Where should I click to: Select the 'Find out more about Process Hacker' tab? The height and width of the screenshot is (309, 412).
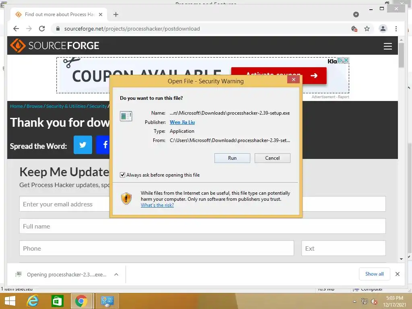(59, 14)
